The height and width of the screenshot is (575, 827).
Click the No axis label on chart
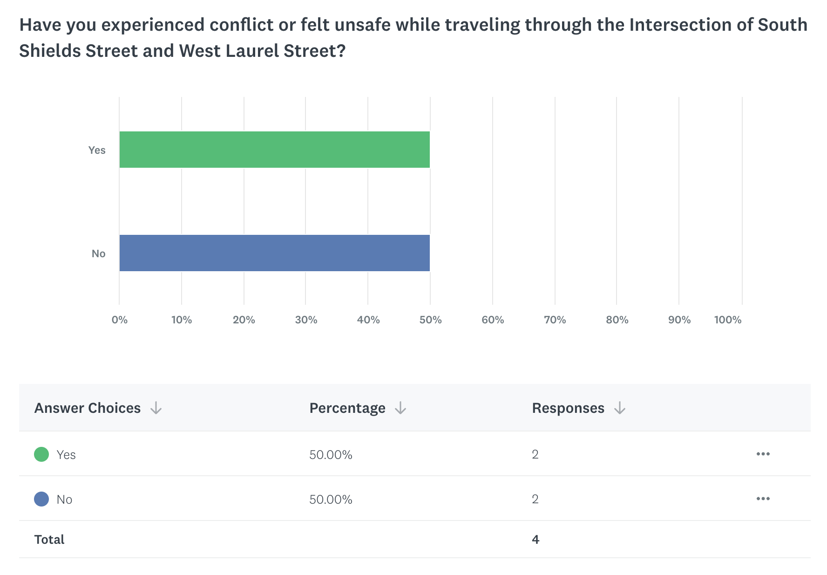(98, 253)
